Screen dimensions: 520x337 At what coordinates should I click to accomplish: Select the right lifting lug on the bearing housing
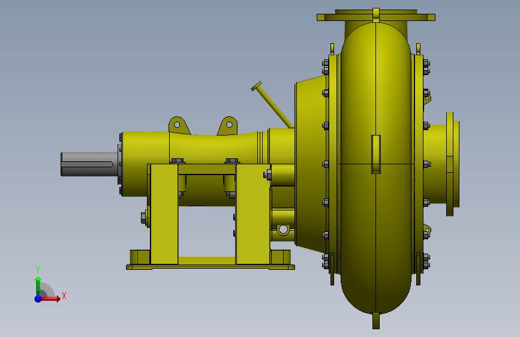click(228, 126)
